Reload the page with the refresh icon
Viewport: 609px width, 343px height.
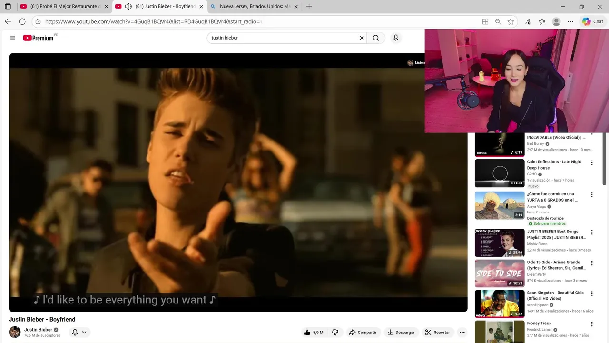22,21
